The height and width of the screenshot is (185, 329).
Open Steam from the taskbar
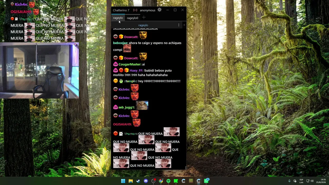click(x=138, y=181)
